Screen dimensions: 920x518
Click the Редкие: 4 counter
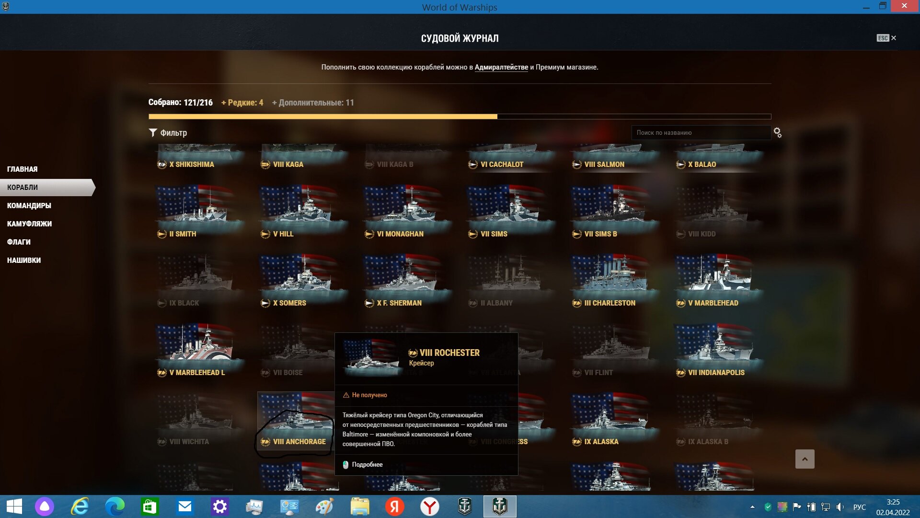click(242, 103)
